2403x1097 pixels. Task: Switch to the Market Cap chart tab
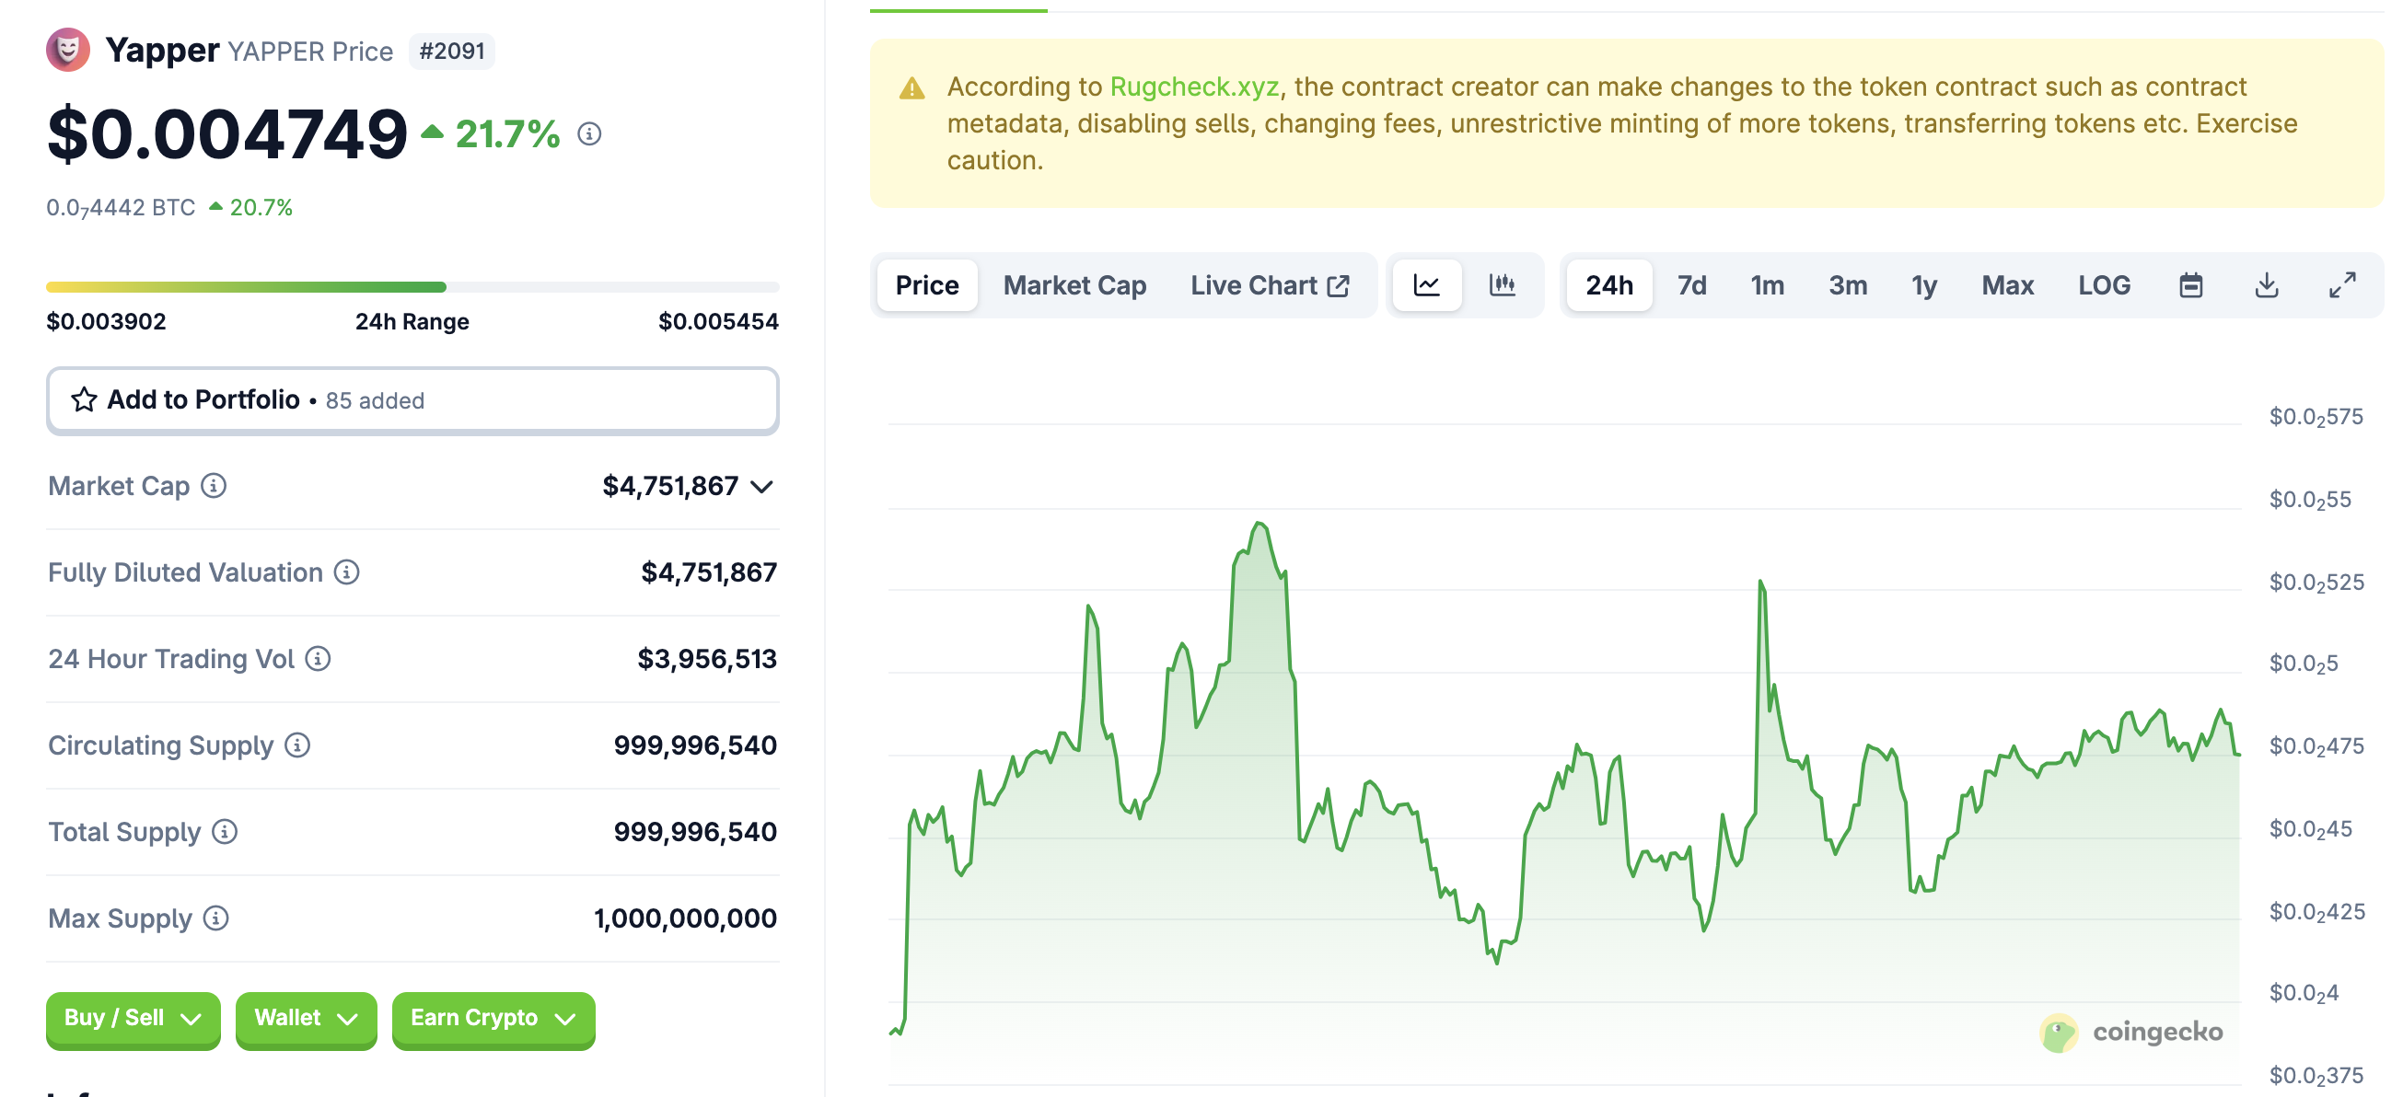(x=1074, y=285)
